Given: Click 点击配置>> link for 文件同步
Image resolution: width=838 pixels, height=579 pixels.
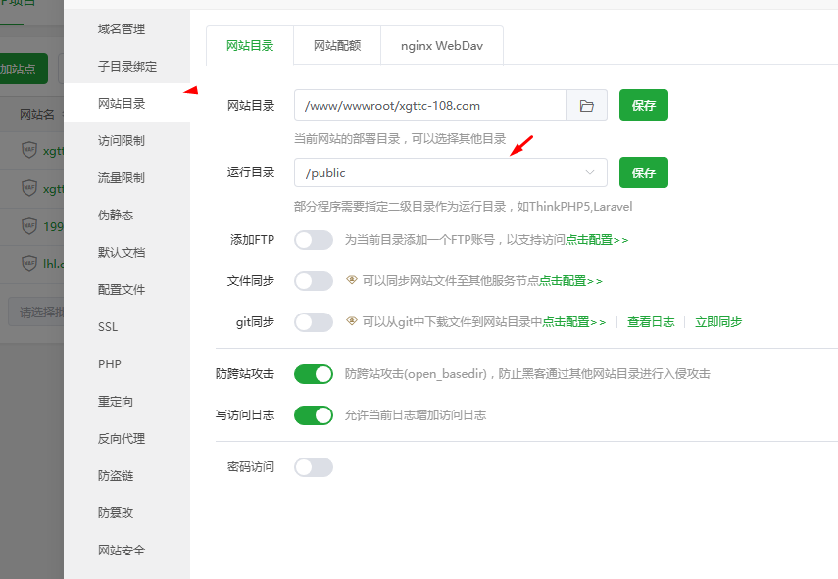Looking at the screenshot, I should [570, 281].
